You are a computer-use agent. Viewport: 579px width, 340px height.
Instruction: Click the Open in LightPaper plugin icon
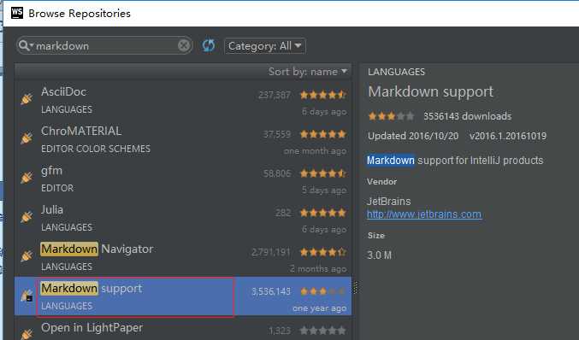click(x=27, y=334)
